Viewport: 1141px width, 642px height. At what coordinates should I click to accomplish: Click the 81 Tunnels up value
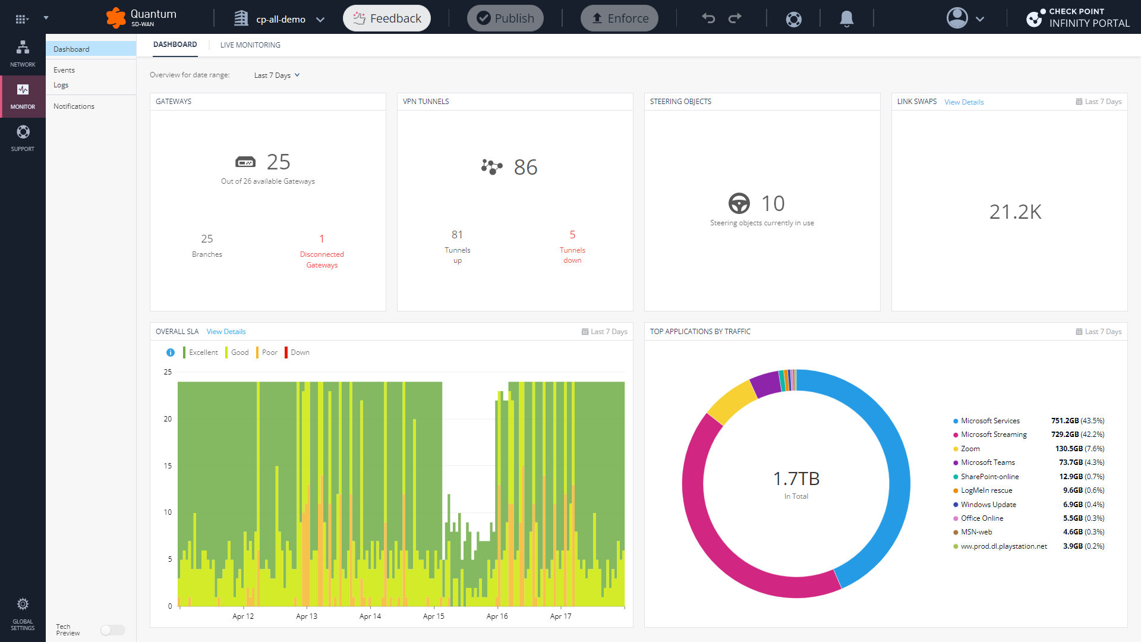pos(457,235)
